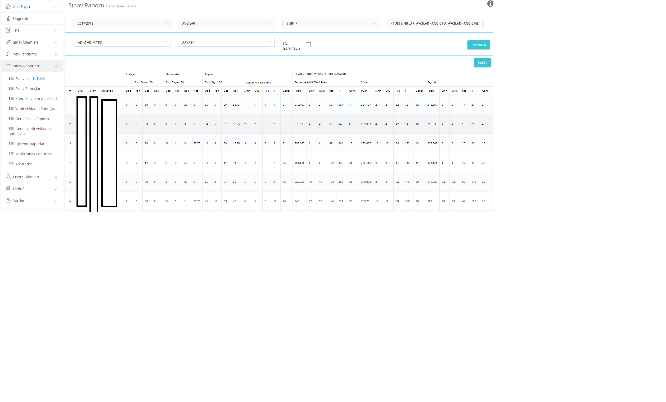The width and height of the screenshot is (666, 402).
Task: Open Sınav İstatistikleri submenu item
Action: tap(30, 79)
